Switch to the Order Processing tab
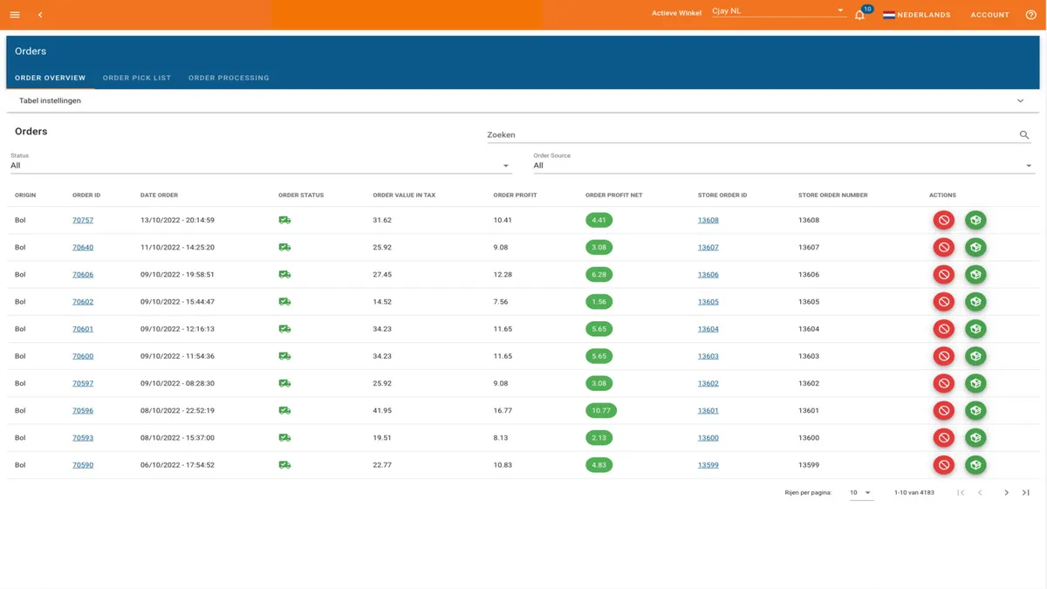 (x=229, y=78)
